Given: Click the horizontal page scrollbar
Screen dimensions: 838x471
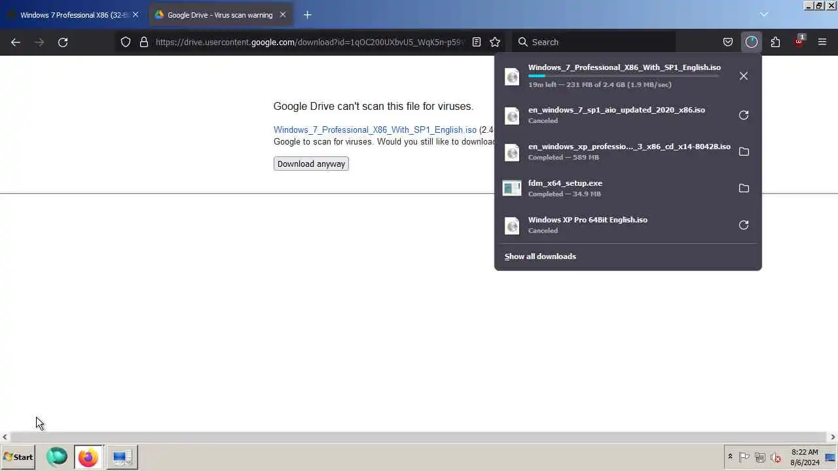Looking at the screenshot, I should pos(418,437).
